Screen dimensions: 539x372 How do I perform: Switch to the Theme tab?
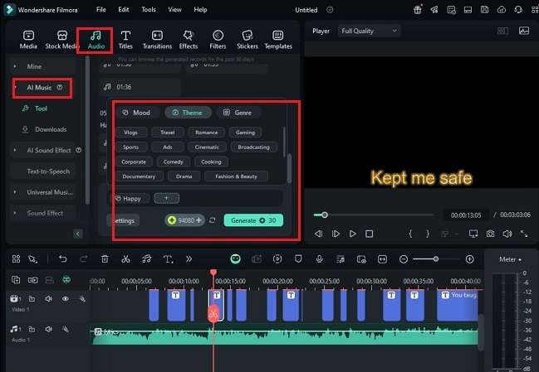(188, 113)
